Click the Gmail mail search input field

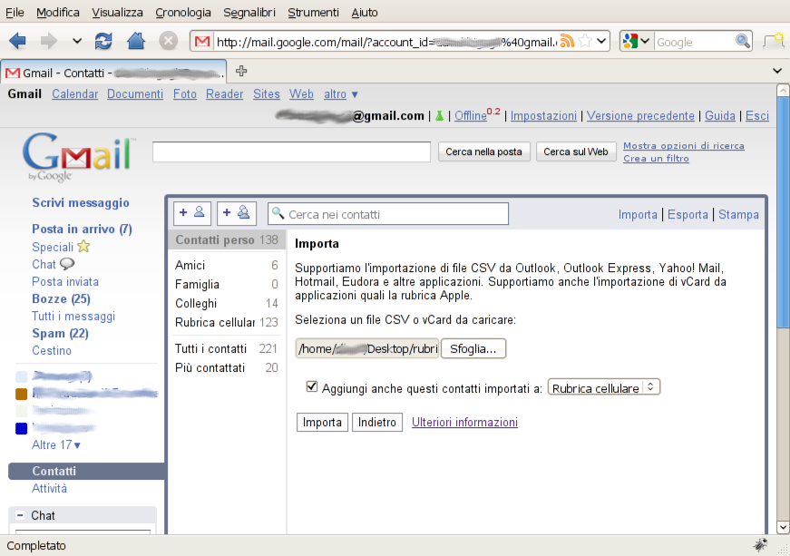291,151
